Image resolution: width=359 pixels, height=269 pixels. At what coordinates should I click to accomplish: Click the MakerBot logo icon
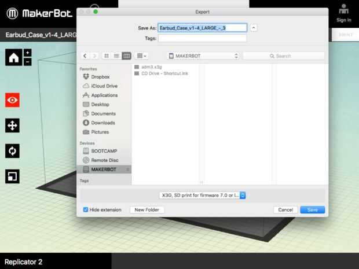coord(12,13)
